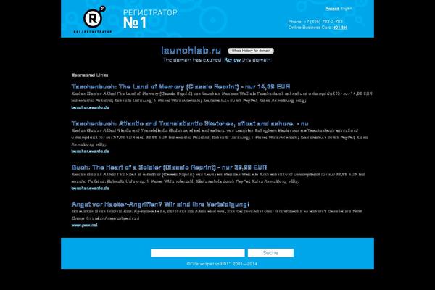Open 'The Land of Memory' sponsored ad

(181, 86)
